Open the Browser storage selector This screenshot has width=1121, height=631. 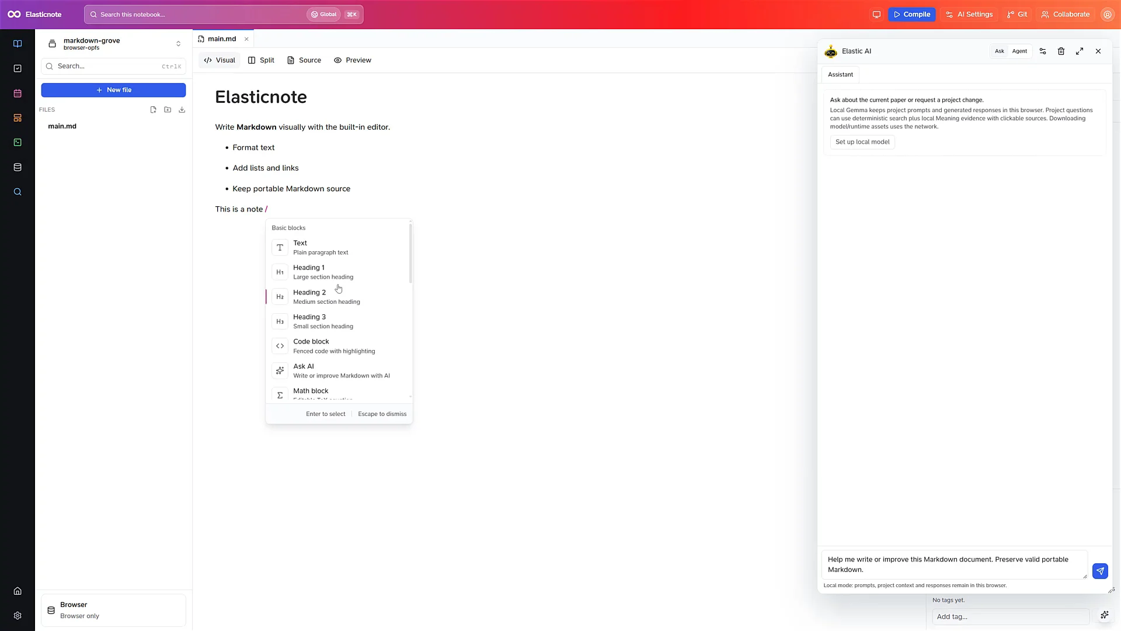113,610
